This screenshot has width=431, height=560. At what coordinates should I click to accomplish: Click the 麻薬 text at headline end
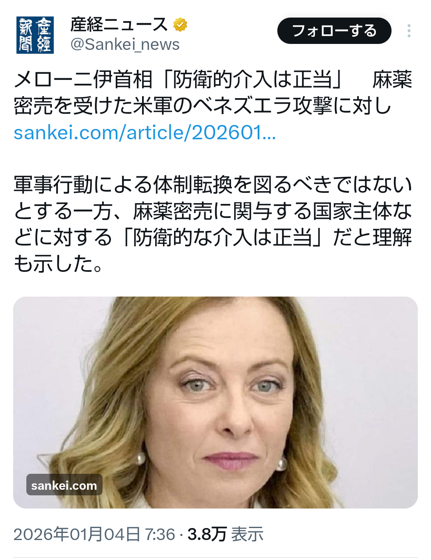pos(392,79)
